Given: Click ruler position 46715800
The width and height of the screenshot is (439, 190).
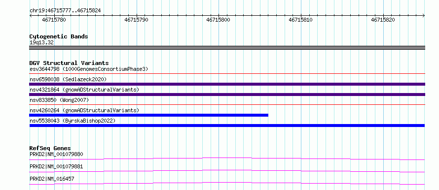Looking at the screenshot, I should click(219, 20).
